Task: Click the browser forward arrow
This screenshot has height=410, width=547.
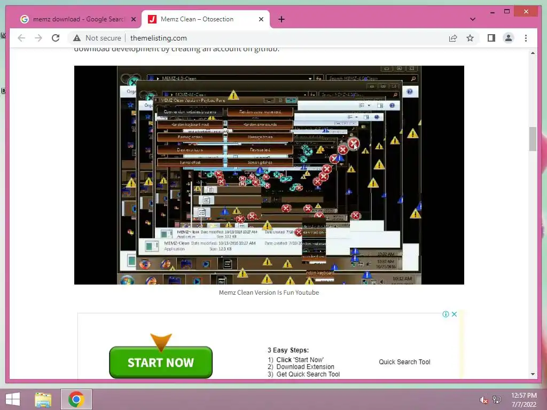Action: [x=38, y=38]
